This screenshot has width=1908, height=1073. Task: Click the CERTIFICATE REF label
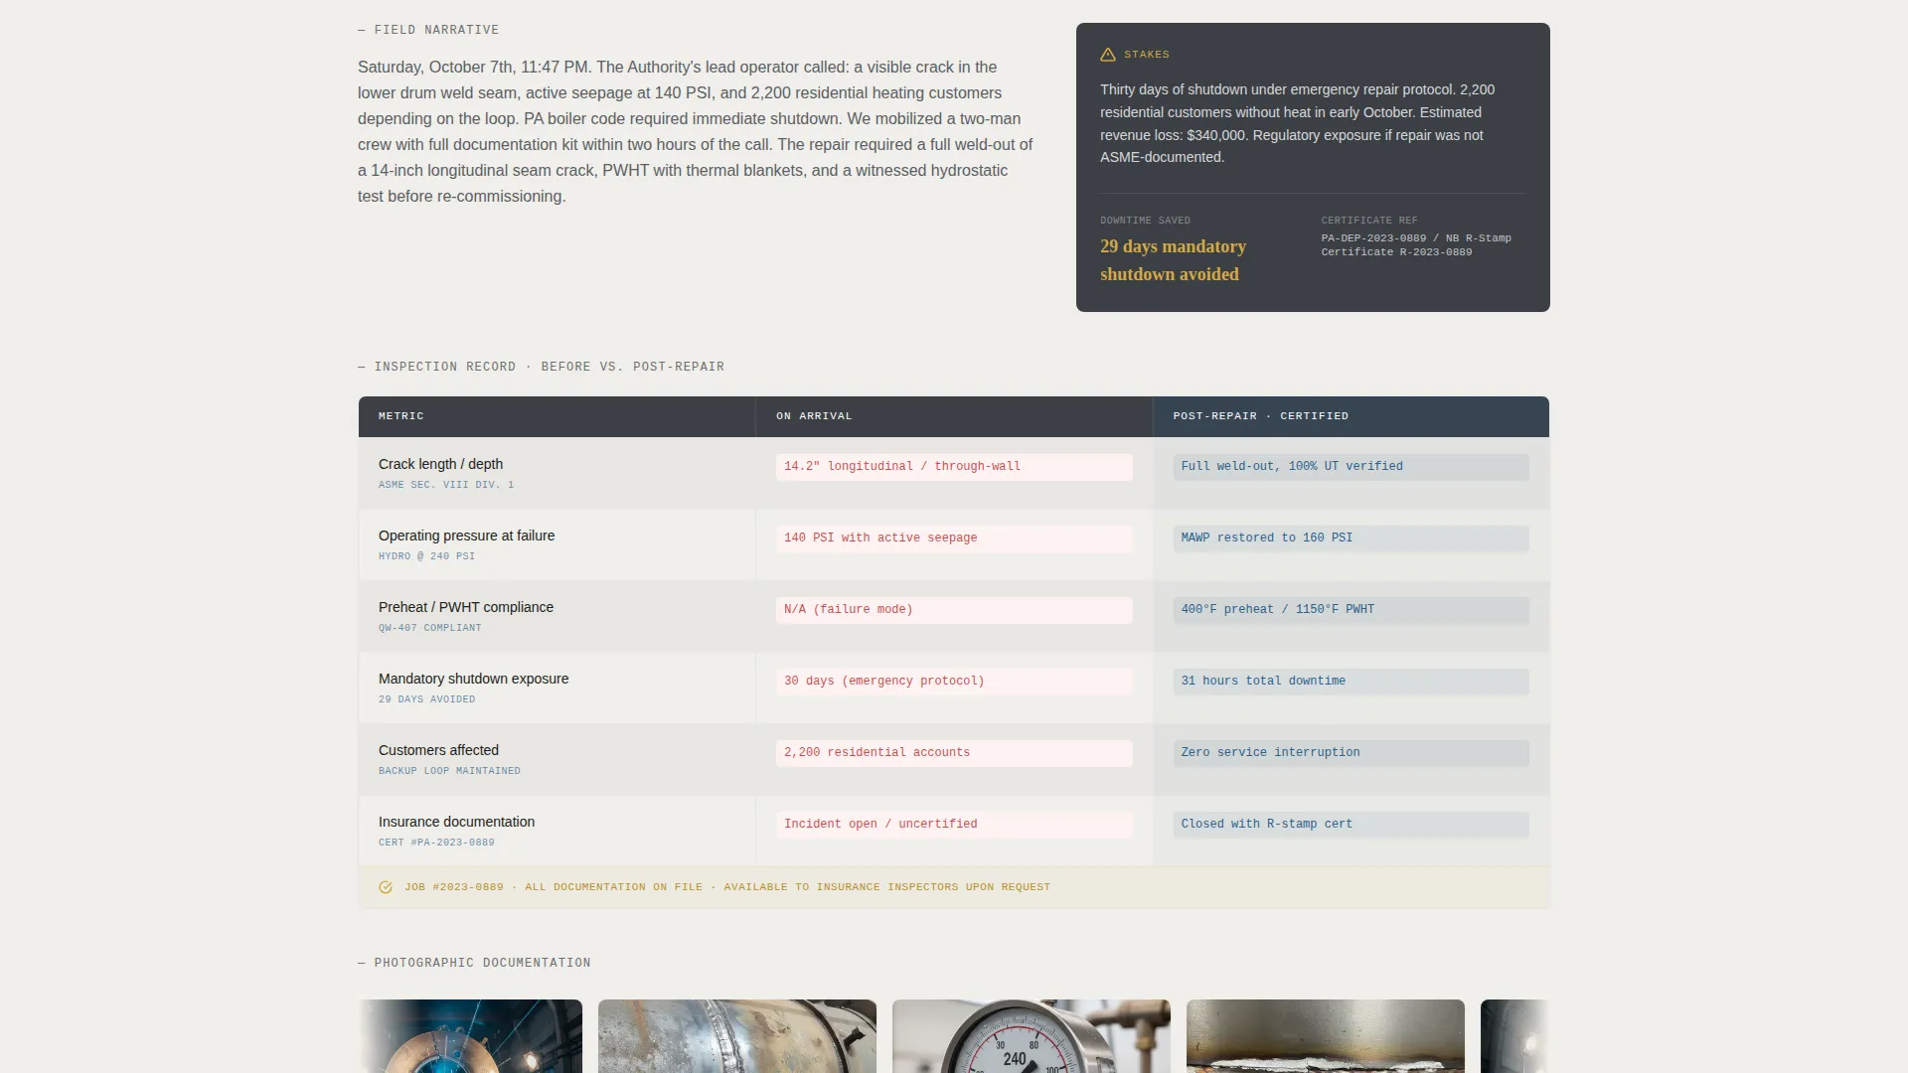click(x=1369, y=221)
